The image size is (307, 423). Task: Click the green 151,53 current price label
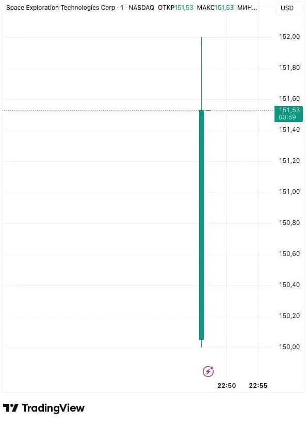pos(289,110)
